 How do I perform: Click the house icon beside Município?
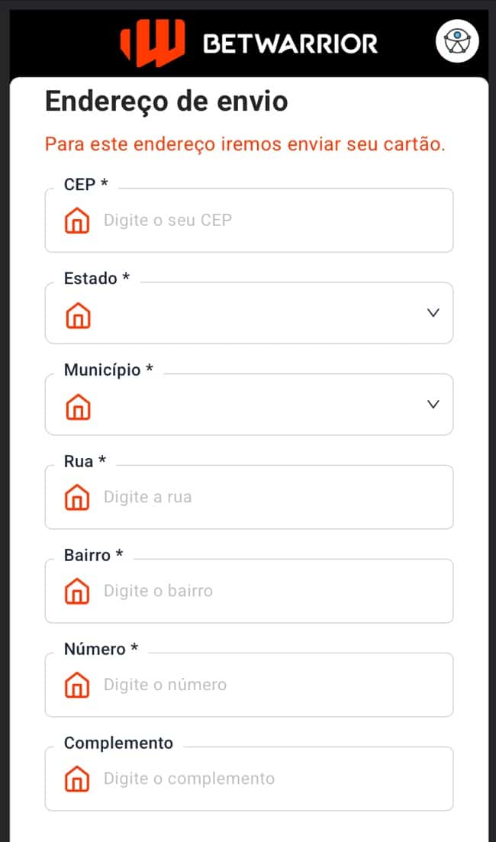(76, 405)
